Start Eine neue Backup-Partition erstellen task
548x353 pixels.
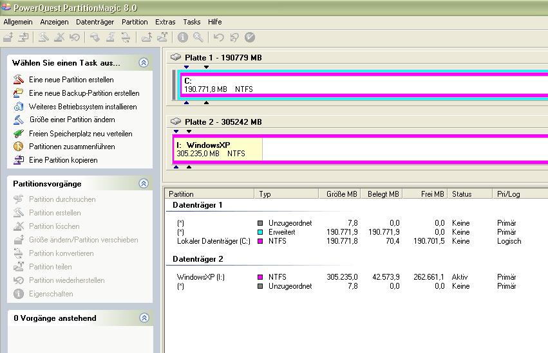[x=84, y=93]
